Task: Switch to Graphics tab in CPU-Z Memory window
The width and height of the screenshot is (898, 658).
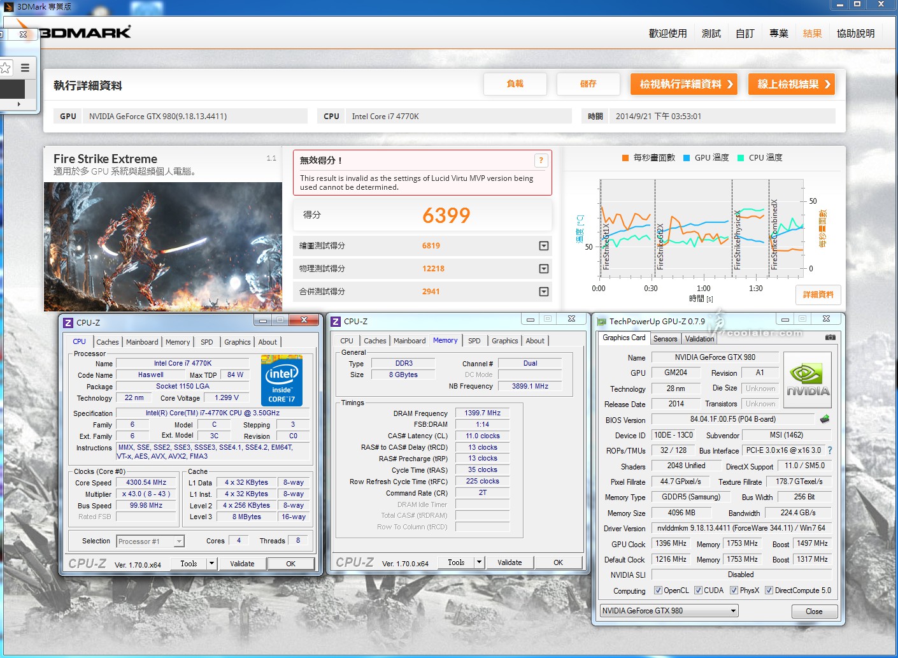Action: (x=505, y=341)
